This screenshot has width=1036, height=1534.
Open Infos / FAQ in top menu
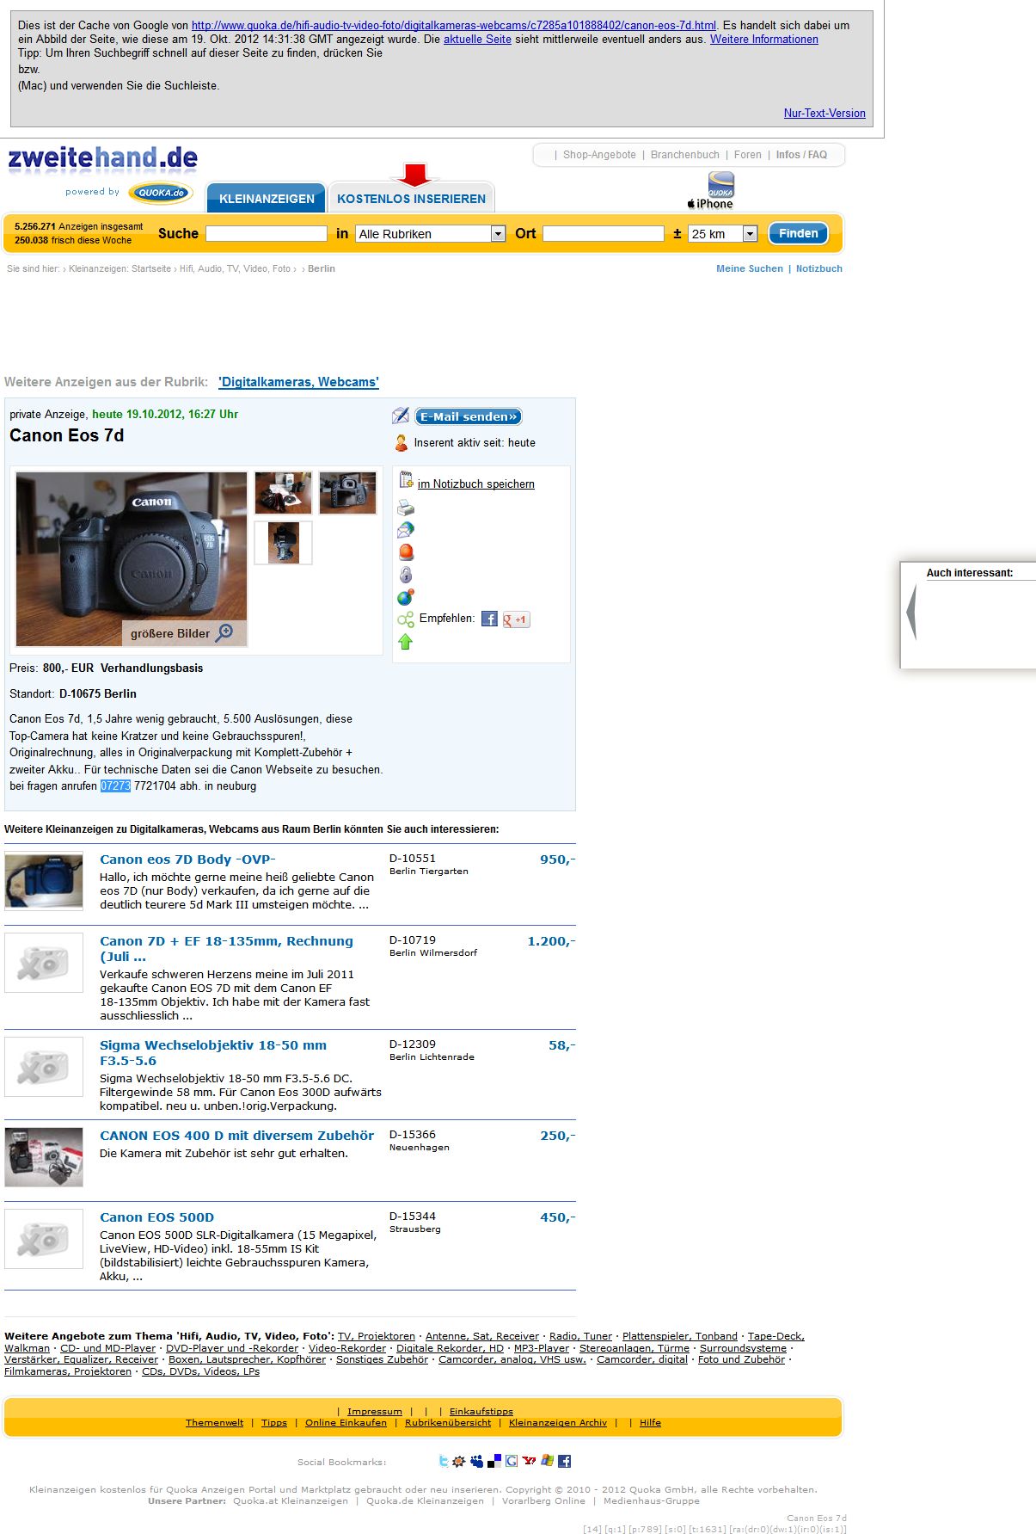tap(801, 155)
